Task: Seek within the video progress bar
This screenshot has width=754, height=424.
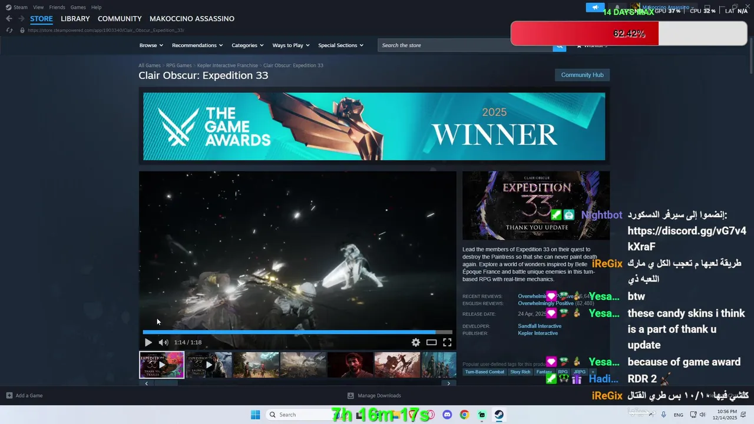Action: pyautogui.click(x=297, y=332)
